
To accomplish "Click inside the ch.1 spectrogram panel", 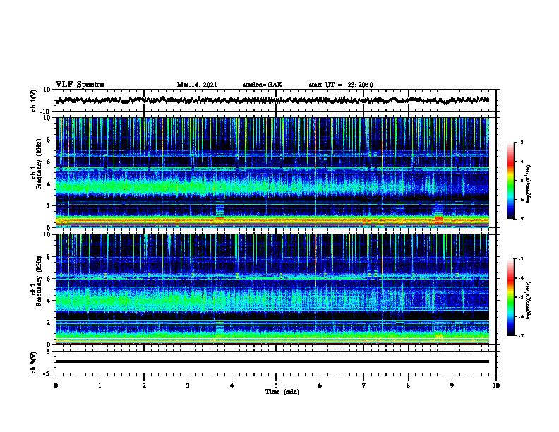I will tap(272, 172).
